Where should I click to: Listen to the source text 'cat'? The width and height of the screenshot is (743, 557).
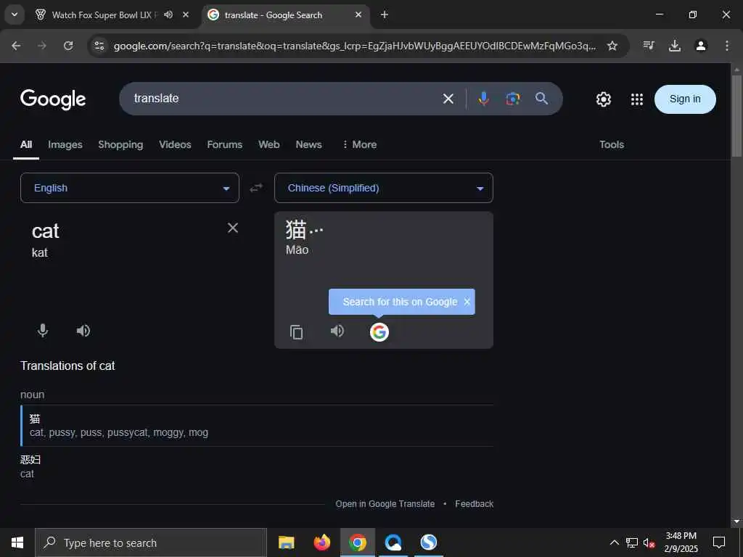click(83, 331)
